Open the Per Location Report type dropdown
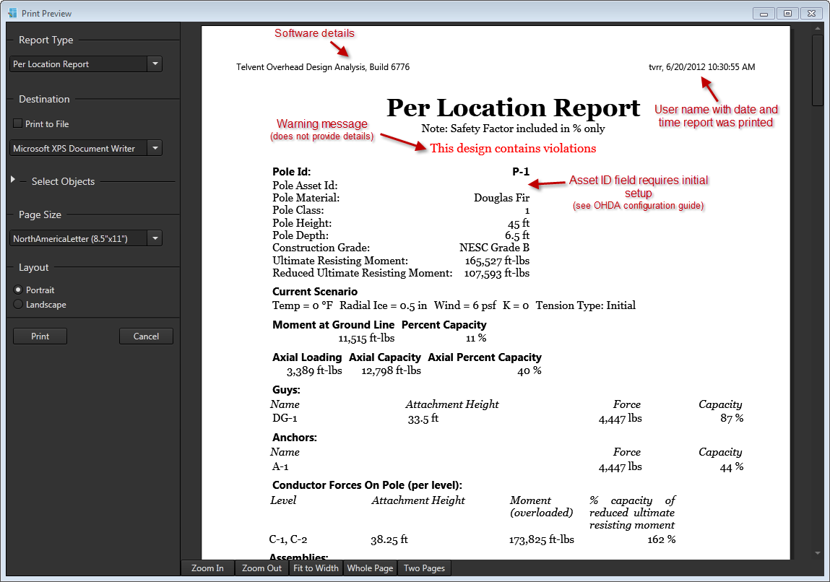This screenshot has height=582, width=830. [86, 64]
